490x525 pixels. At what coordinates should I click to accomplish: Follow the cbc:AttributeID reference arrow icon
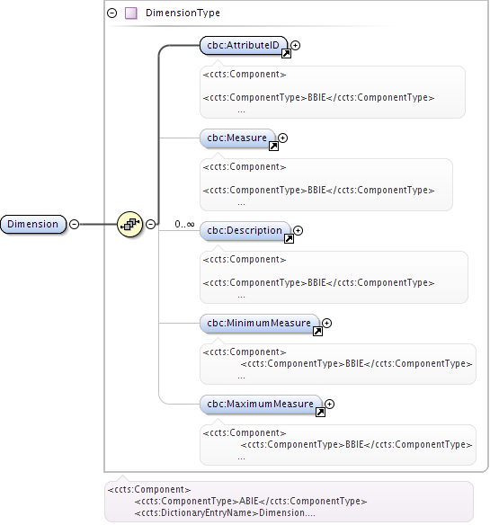click(286, 53)
